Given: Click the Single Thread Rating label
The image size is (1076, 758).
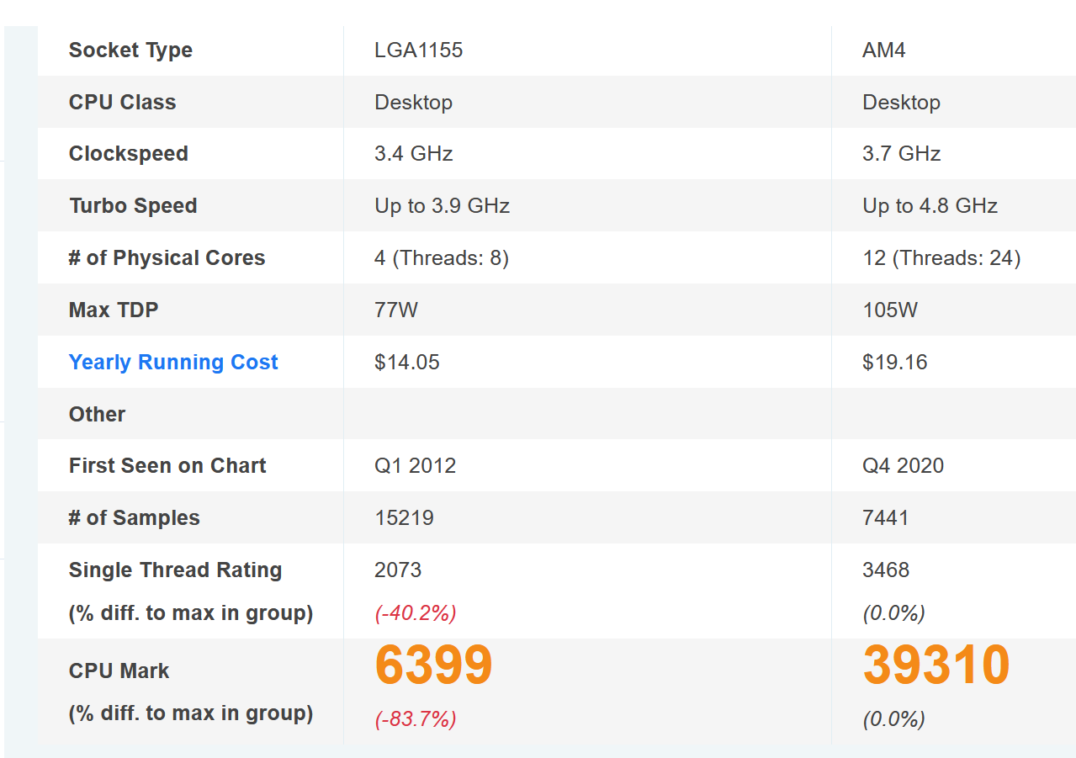Looking at the screenshot, I should click(x=175, y=570).
